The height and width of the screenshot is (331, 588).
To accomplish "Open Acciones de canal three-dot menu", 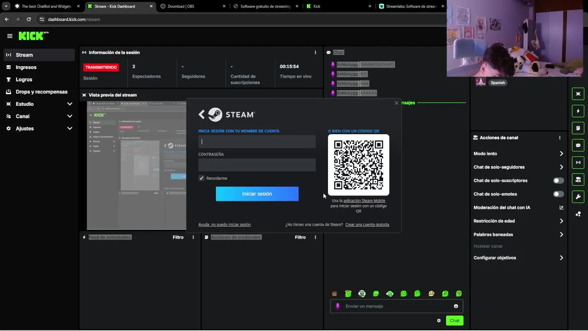I will click(560, 137).
